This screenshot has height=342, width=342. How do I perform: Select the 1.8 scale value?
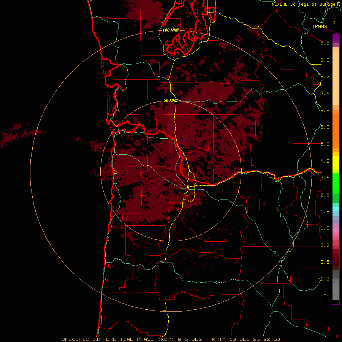pyautogui.click(x=325, y=212)
